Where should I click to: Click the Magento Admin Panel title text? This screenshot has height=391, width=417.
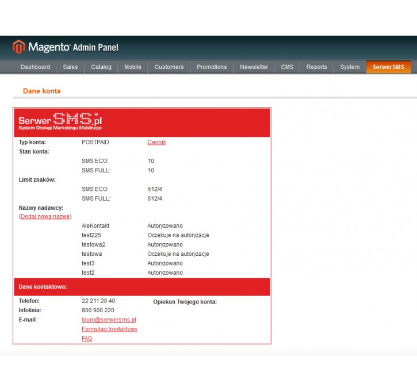coord(74,47)
